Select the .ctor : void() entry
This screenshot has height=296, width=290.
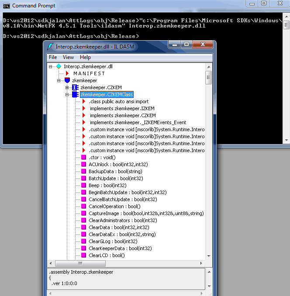pyautogui.click(x=102, y=157)
